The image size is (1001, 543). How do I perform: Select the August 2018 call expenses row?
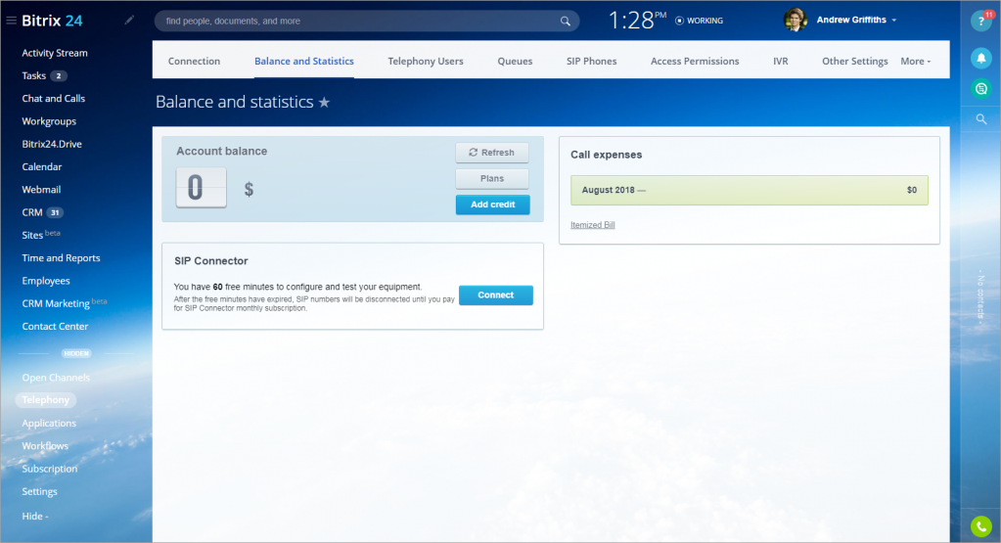tap(750, 190)
